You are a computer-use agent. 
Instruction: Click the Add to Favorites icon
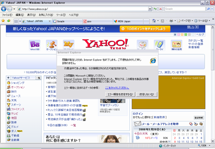pyautogui.click(x=8, y=21)
